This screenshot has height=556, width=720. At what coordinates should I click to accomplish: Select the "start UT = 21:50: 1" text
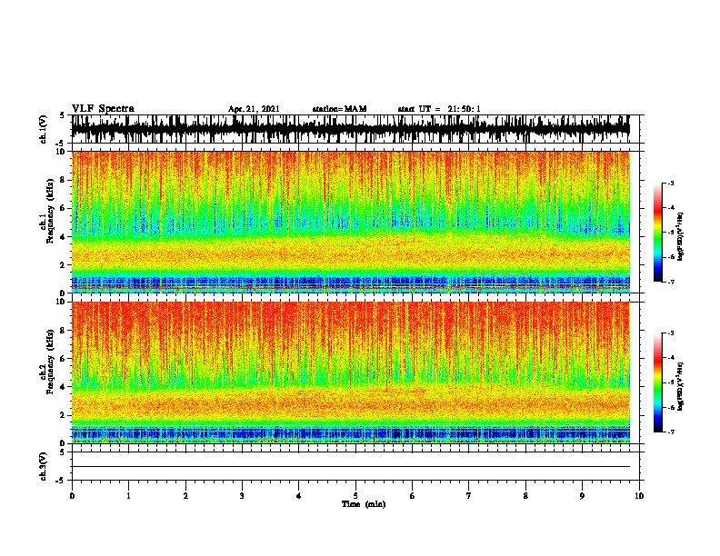[x=439, y=109]
